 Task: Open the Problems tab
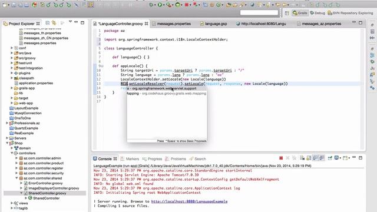176,159
